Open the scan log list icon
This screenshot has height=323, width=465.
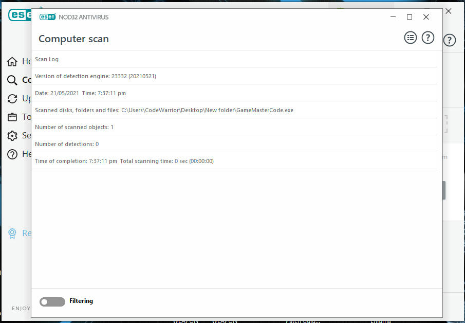click(410, 38)
